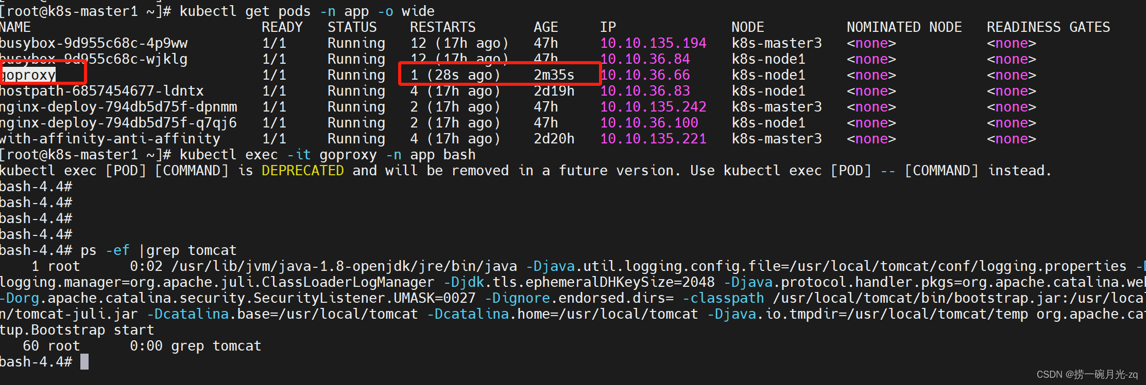Click the IP address 10.10.135.242
Viewport: 1146px width, 385px height.
pyautogui.click(x=653, y=107)
